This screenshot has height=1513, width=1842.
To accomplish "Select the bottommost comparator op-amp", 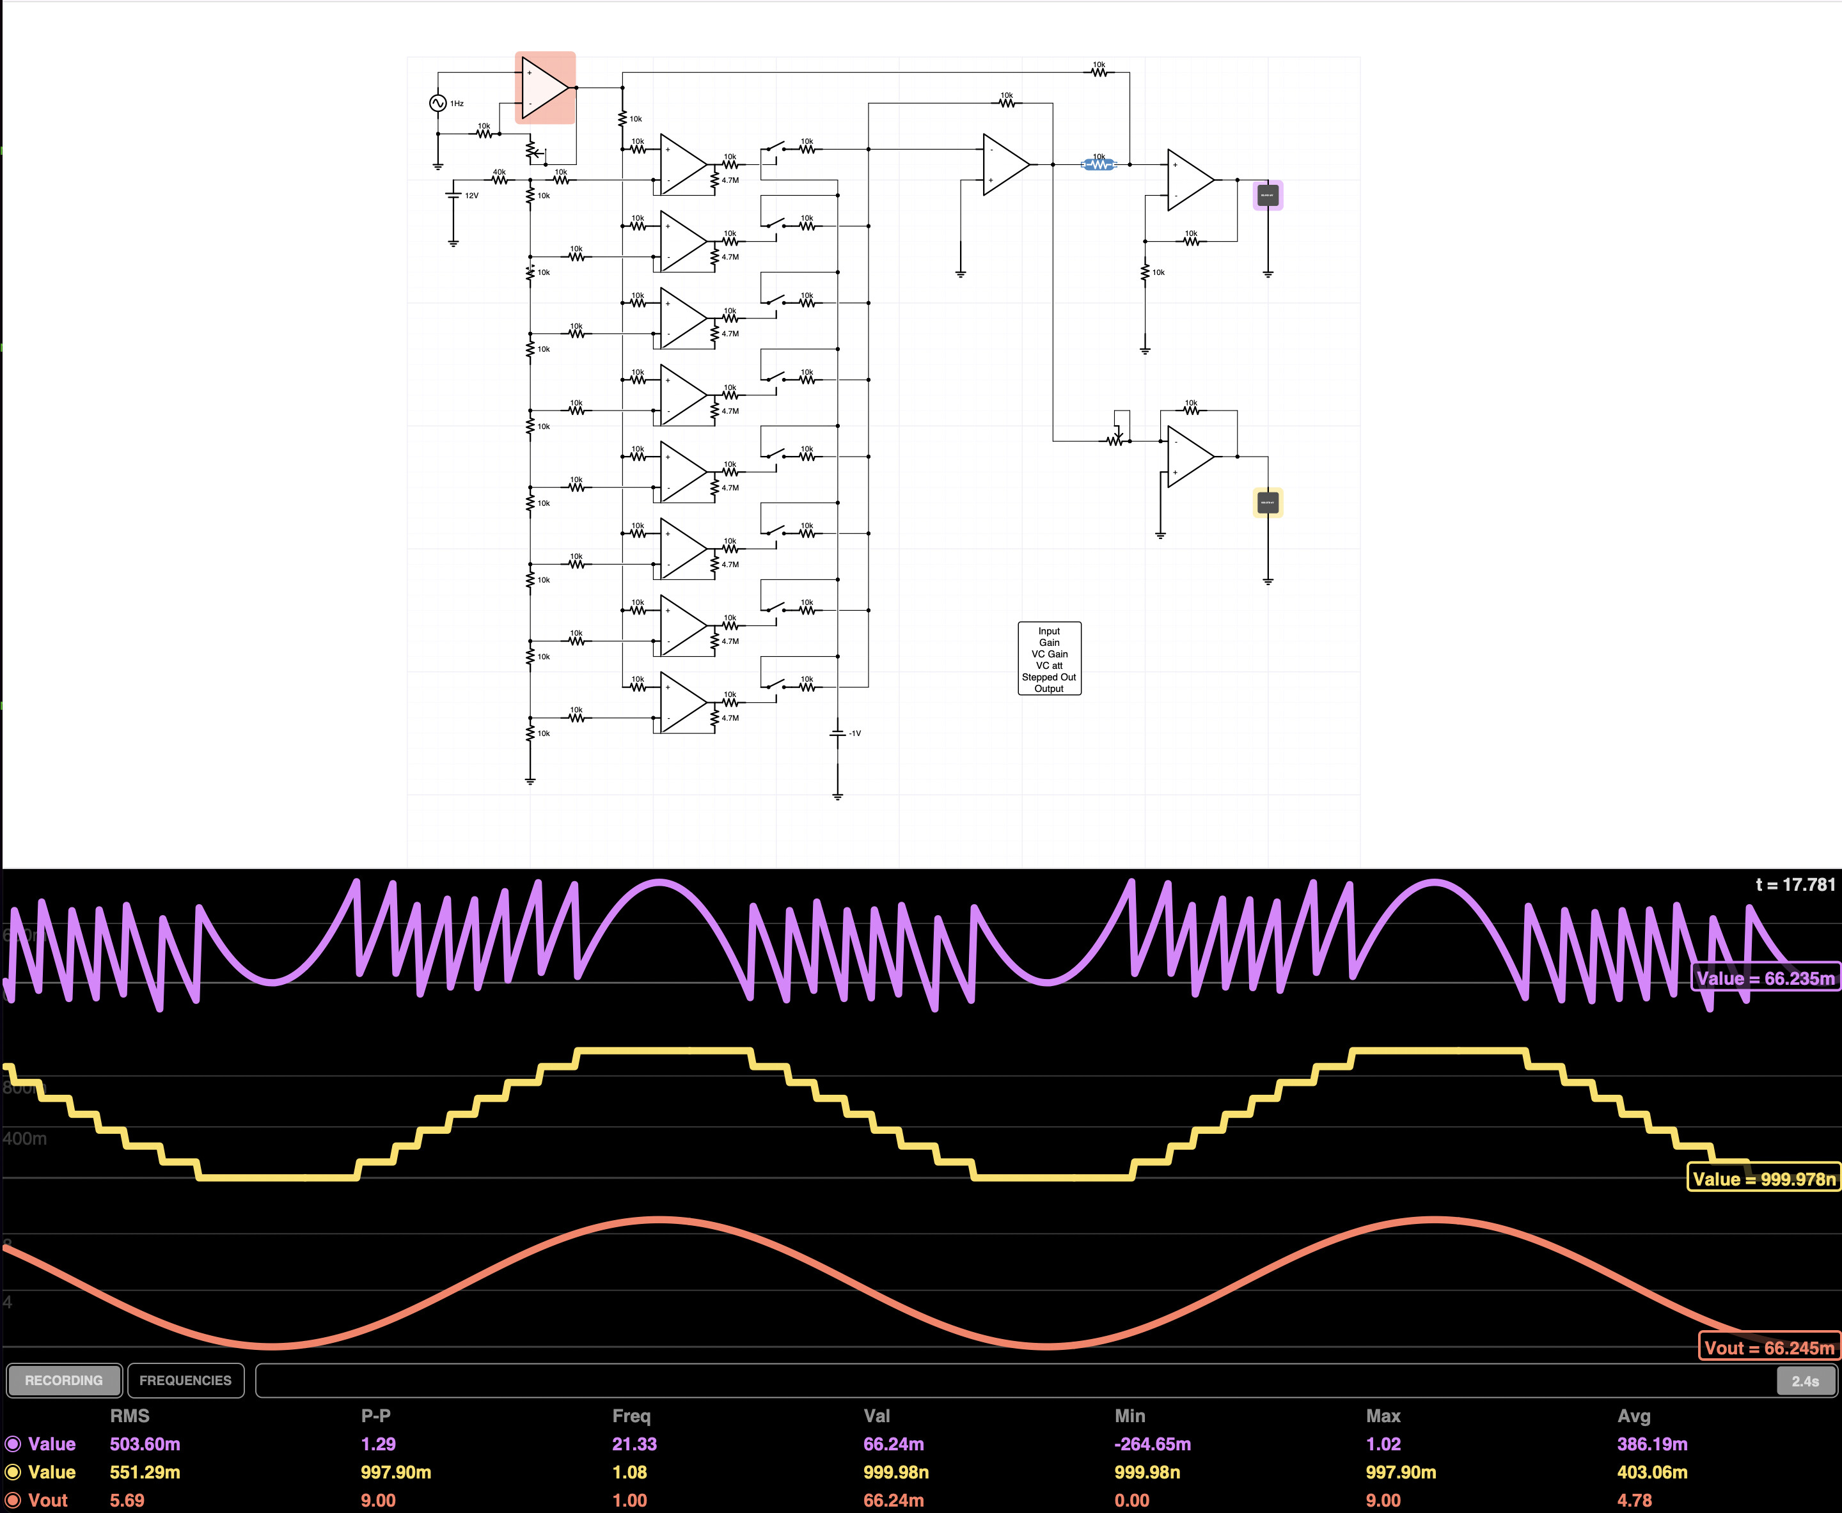I will point(684,702).
